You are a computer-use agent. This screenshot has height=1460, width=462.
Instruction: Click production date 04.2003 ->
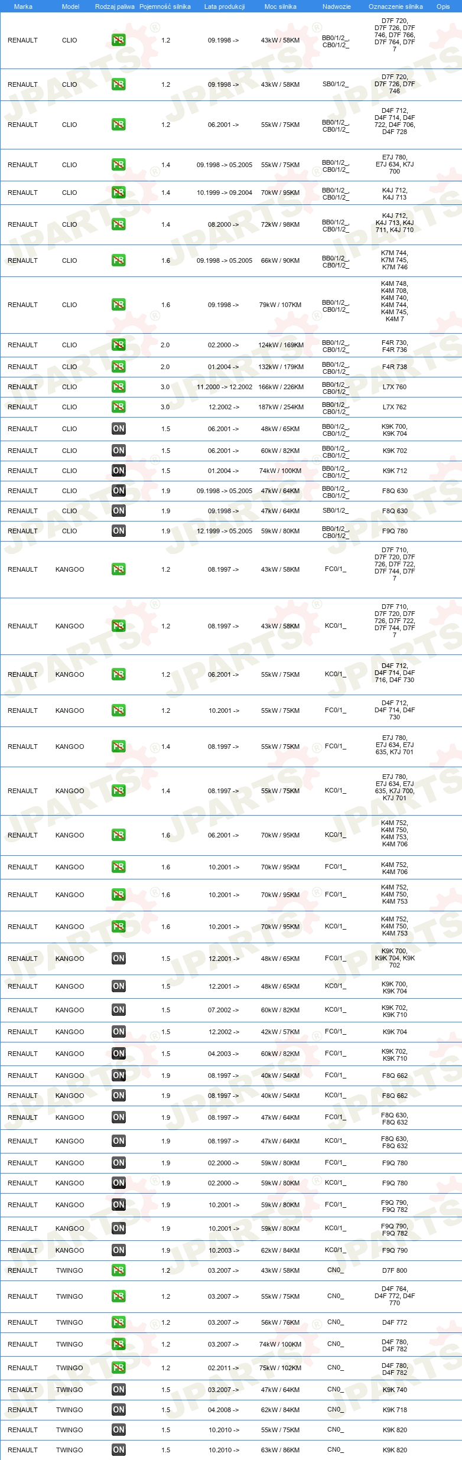[224, 1054]
